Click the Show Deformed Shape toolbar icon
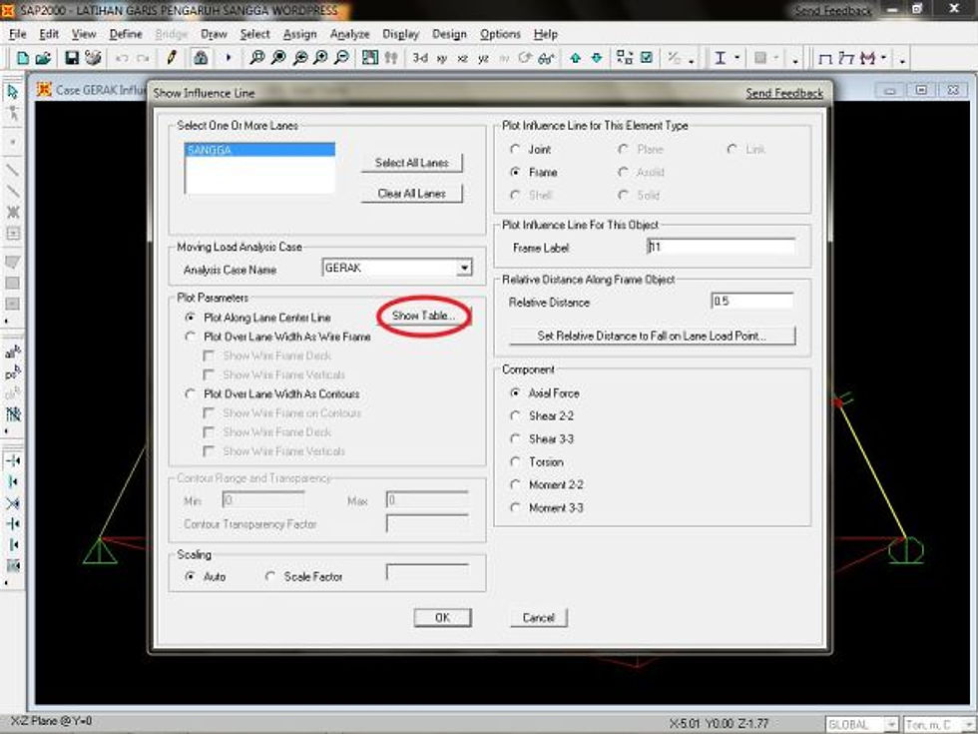This screenshot has width=978, height=734. pos(846,59)
